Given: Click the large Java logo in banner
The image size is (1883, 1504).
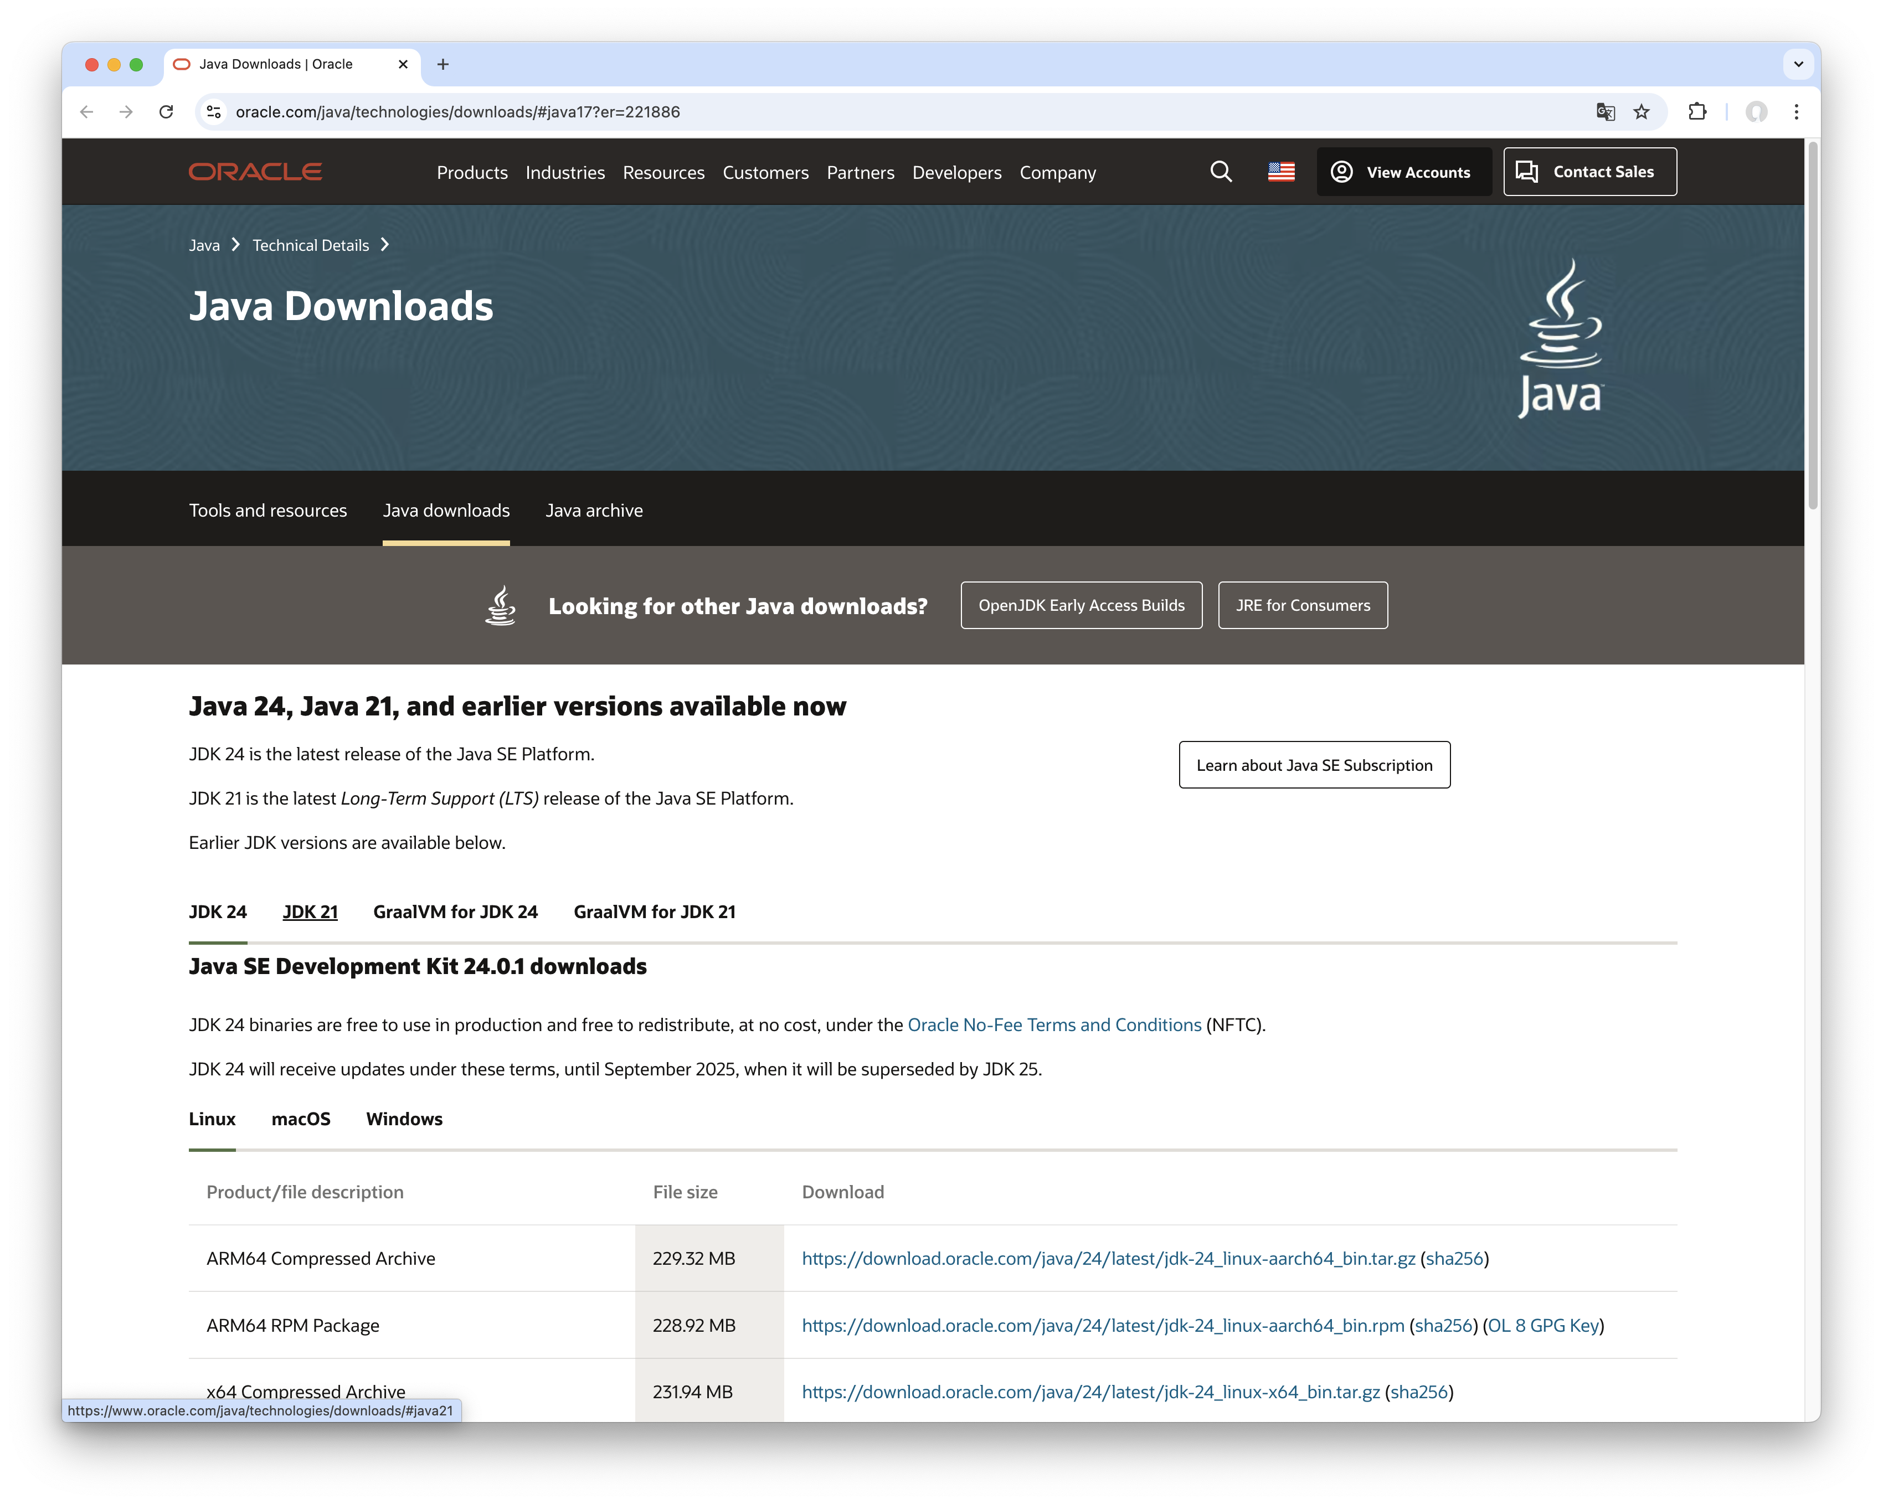Looking at the screenshot, I should [1561, 337].
